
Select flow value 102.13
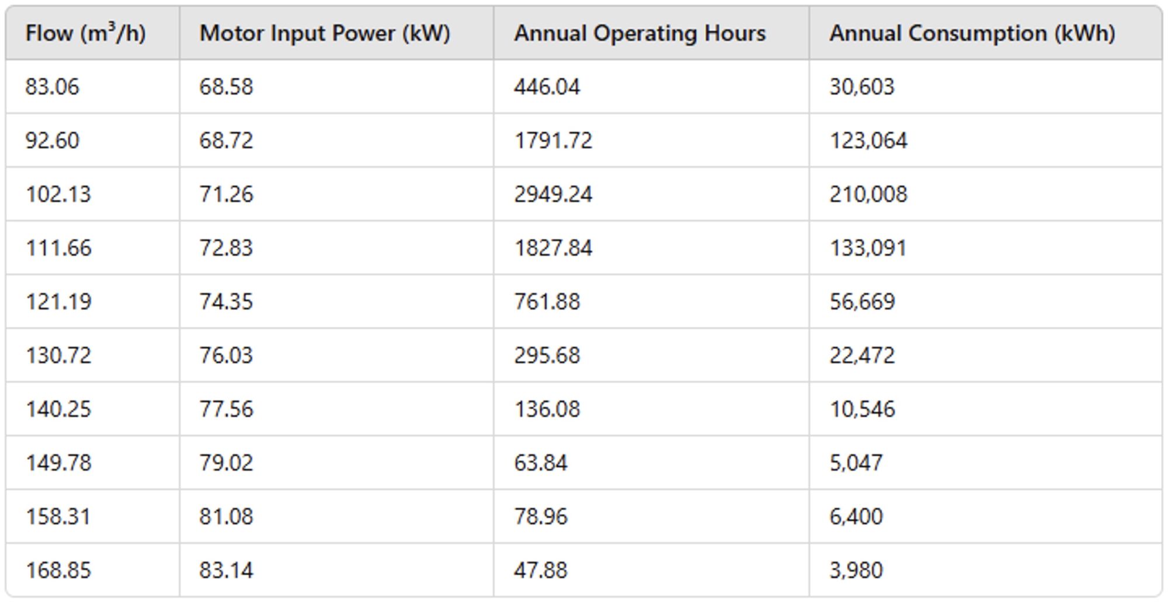coord(58,194)
